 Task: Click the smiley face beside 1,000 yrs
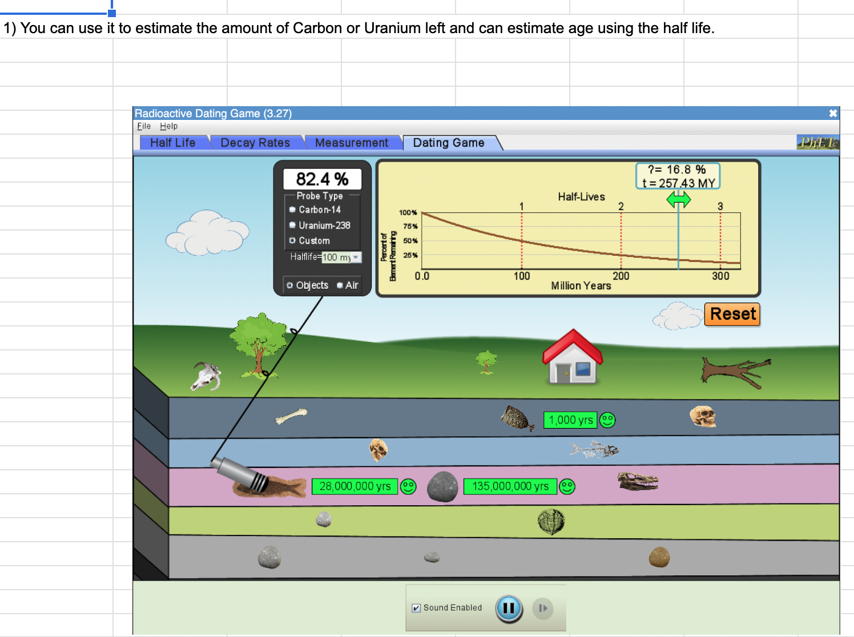607,420
